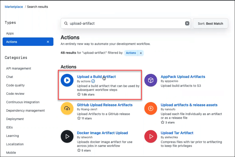
Task: Select the Apps type in sidebar
Action: point(10,33)
